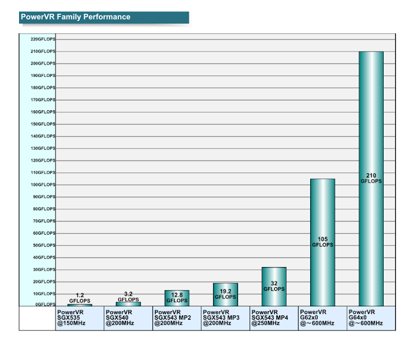Select the SGX535 bar

click(x=80, y=305)
